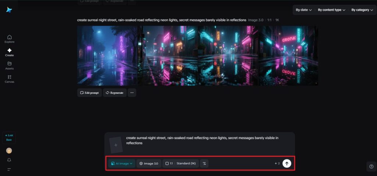Screen dimensions: 377x176
Task: Select the Image 3.0 model button
Action: click(149, 164)
